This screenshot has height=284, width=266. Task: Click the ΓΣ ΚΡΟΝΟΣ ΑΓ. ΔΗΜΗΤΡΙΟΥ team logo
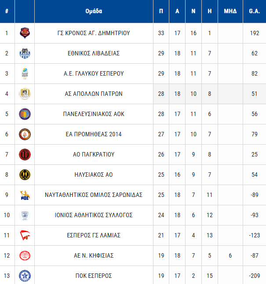coord(25,33)
